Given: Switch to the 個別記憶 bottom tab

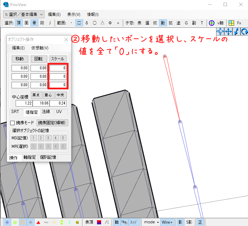Looking at the screenshot, I should (x=48, y=157).
